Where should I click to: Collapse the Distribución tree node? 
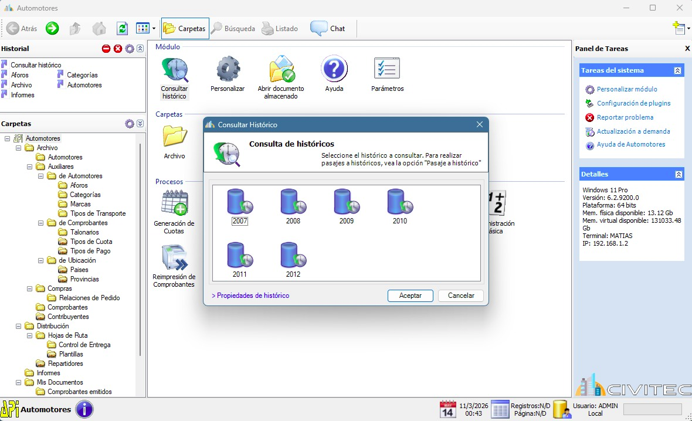point(18,326)
